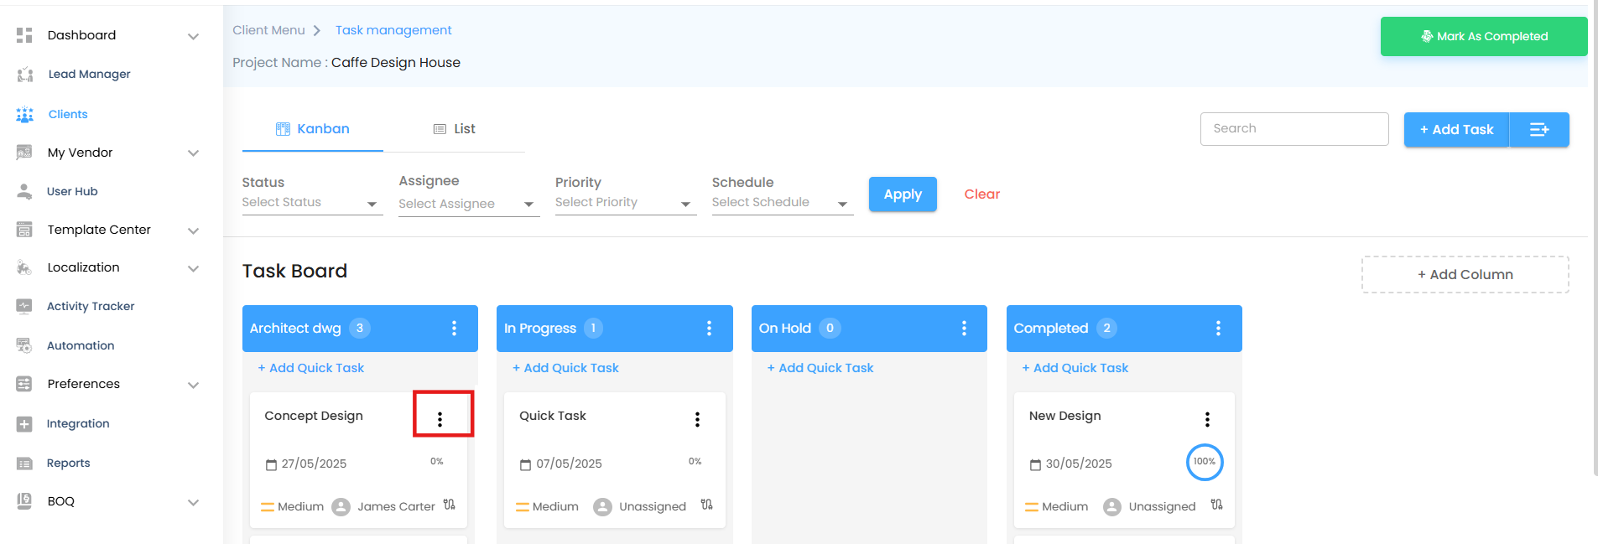Click the 27/05/2025 date on Concept Design
This screenshot has width=1598, height=544.
314,464
